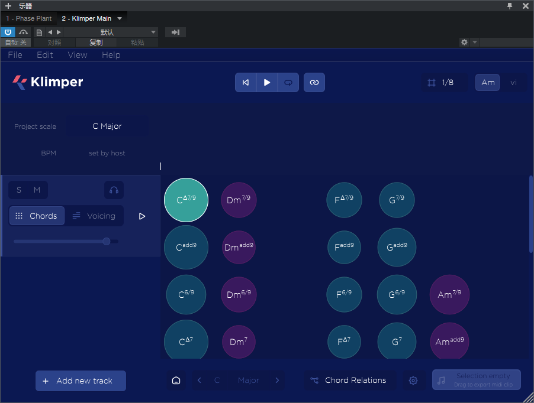Select the Dm6/9 chord bubble
The height and width of the screenshot is (403, 534).
[x=239, y=294]
